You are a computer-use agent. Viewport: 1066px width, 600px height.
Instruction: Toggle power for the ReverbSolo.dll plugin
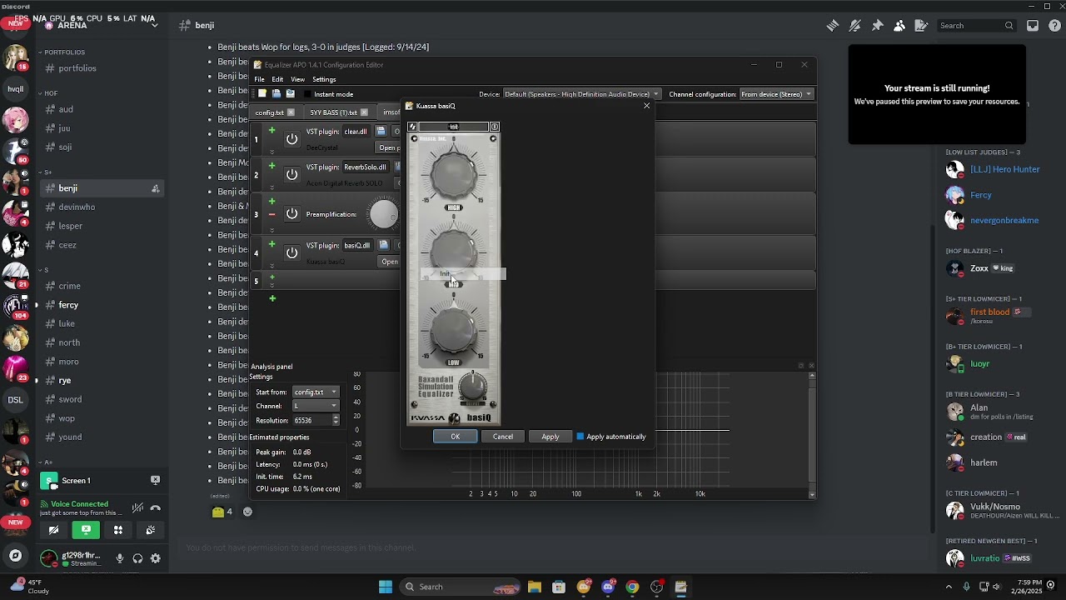(x=291, y=174)
